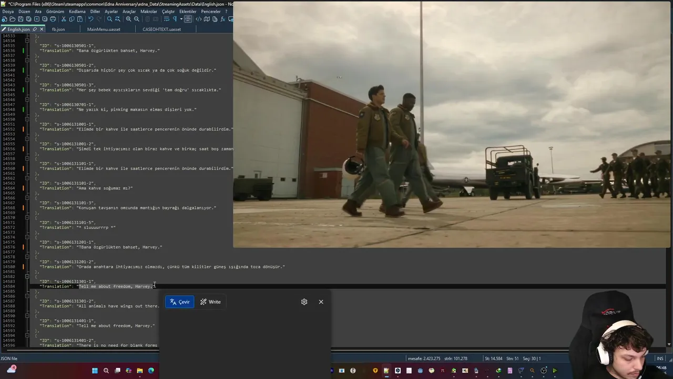Open settings gear in translation popup
This screenshot has width=673, height=379.
click(304, 302)
